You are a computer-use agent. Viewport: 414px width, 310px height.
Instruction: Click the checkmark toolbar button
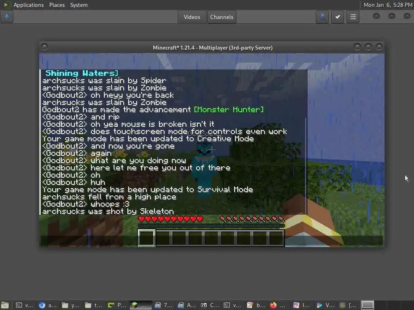pyautogui.click(x=338, y=17)
